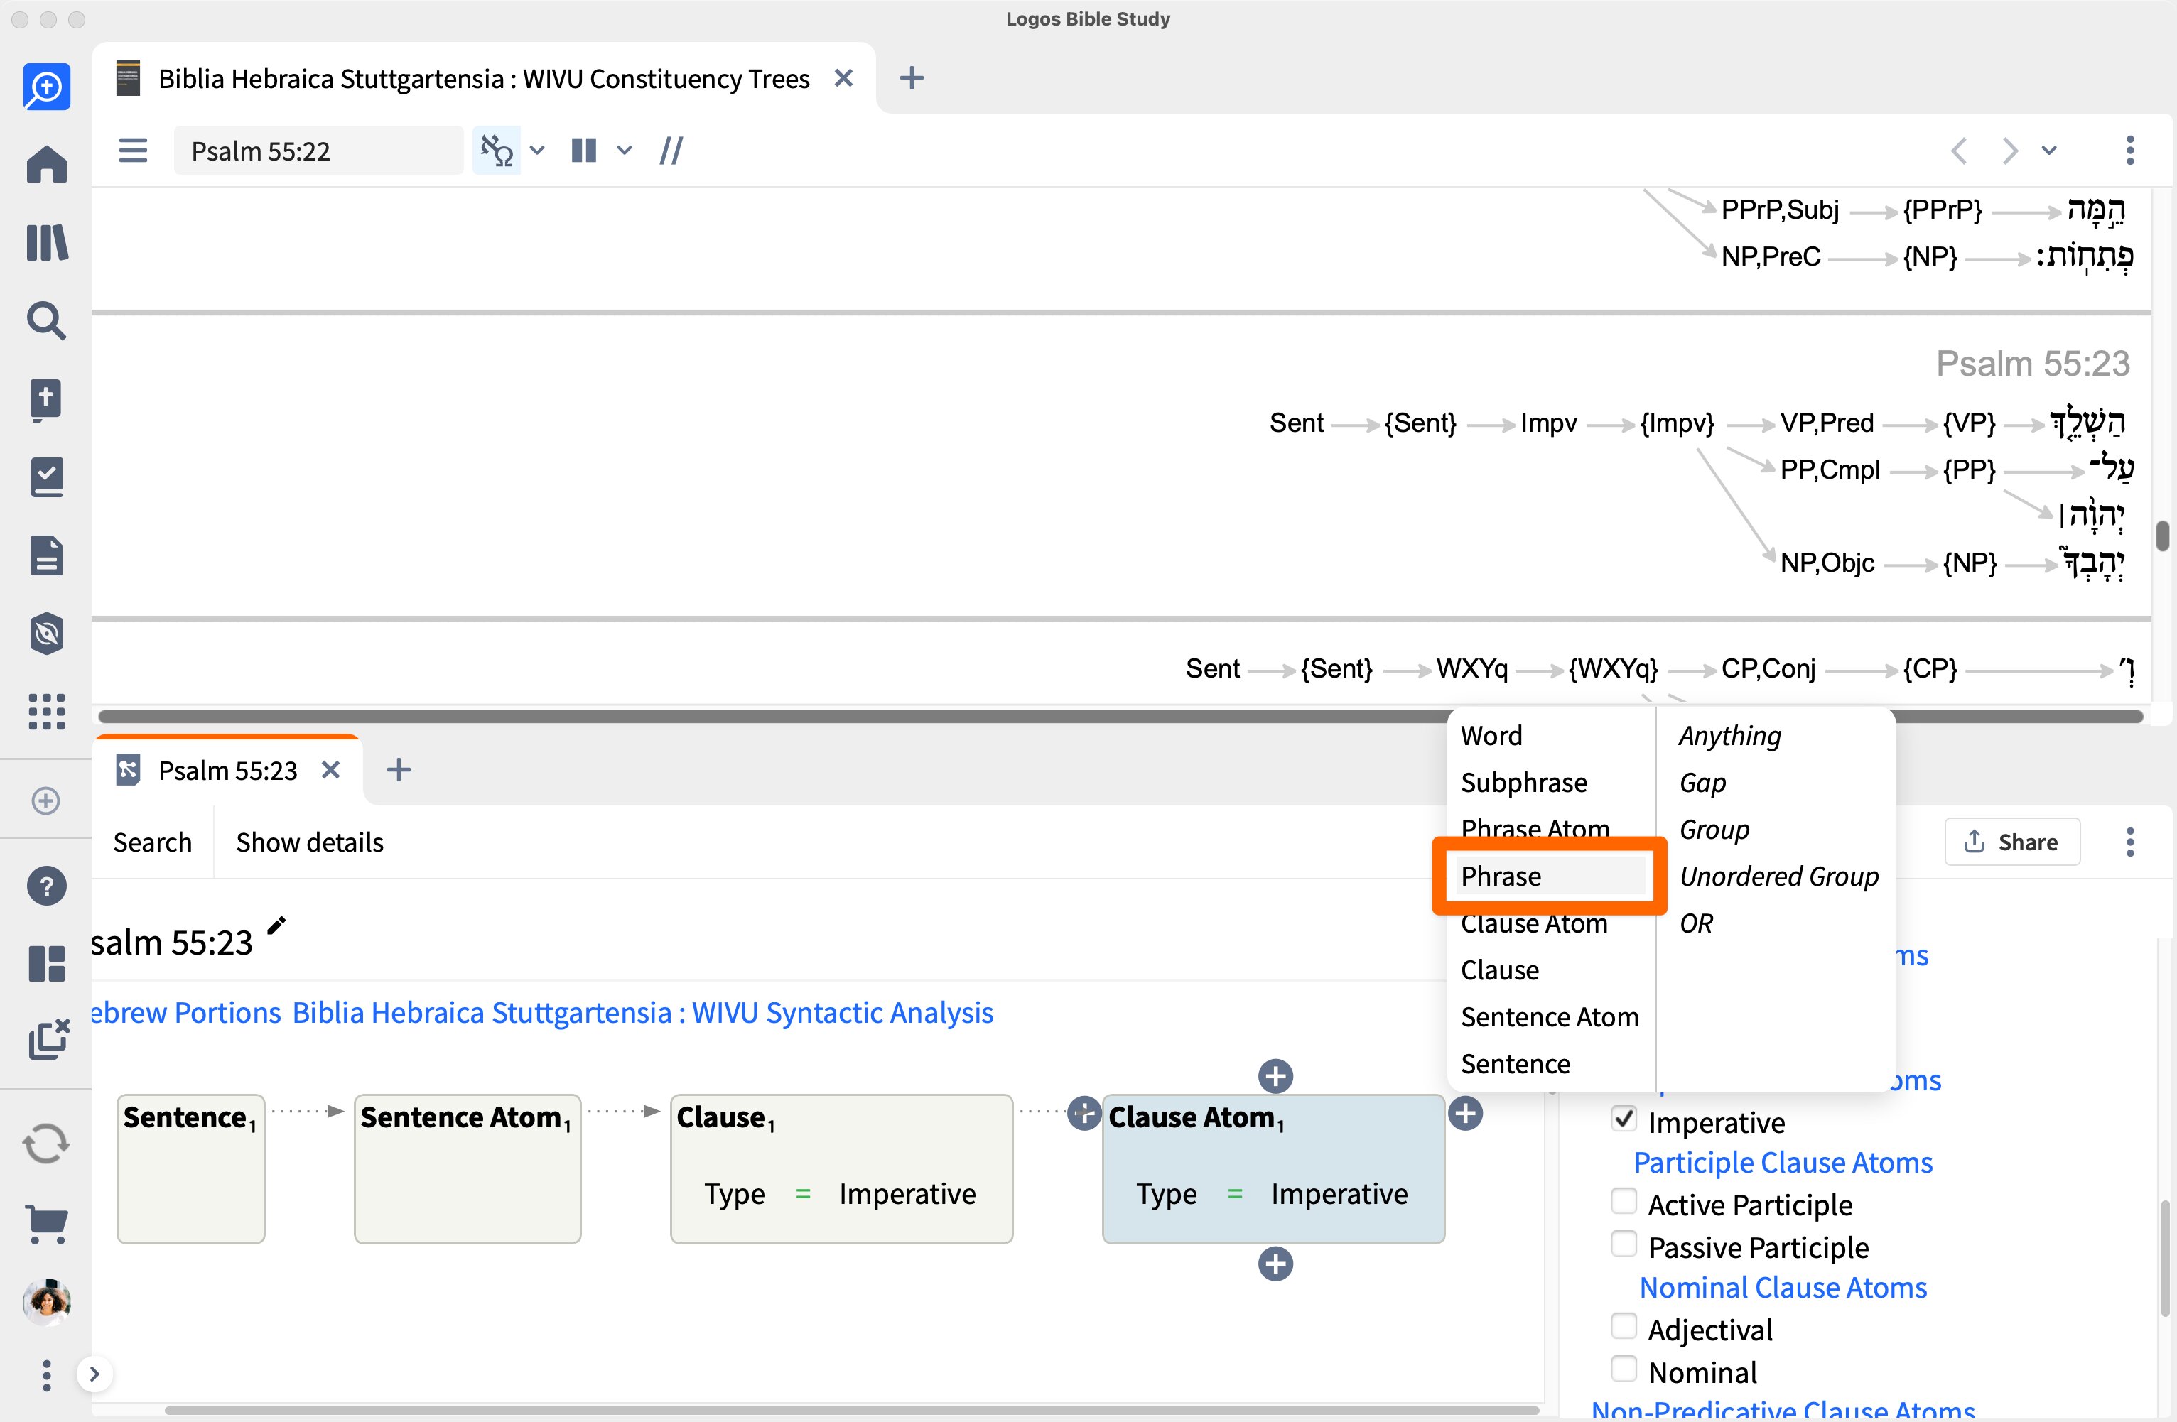Open the shield compass tool icon
Viewport: 2177px width, 1422px height.
tap(45, 634)
